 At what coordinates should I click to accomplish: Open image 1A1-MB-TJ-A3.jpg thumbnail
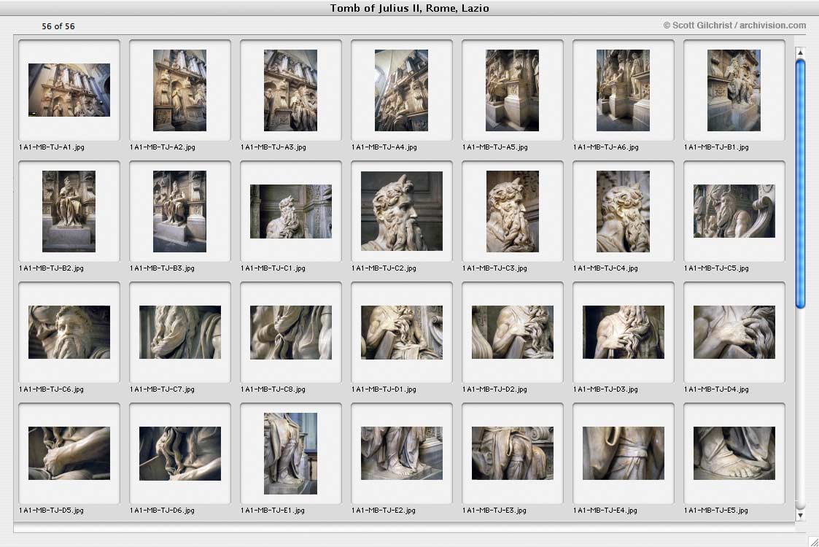290,90
